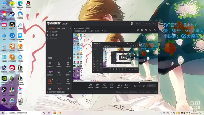Click the stream preview canvas
The image size is (204, 115).
(x=115, y=57)
